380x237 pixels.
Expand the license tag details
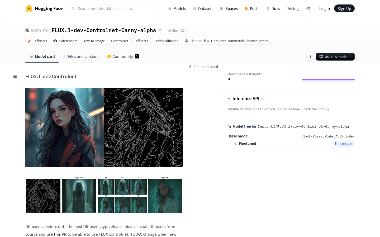pyautogui.click(x=227, y=41)
